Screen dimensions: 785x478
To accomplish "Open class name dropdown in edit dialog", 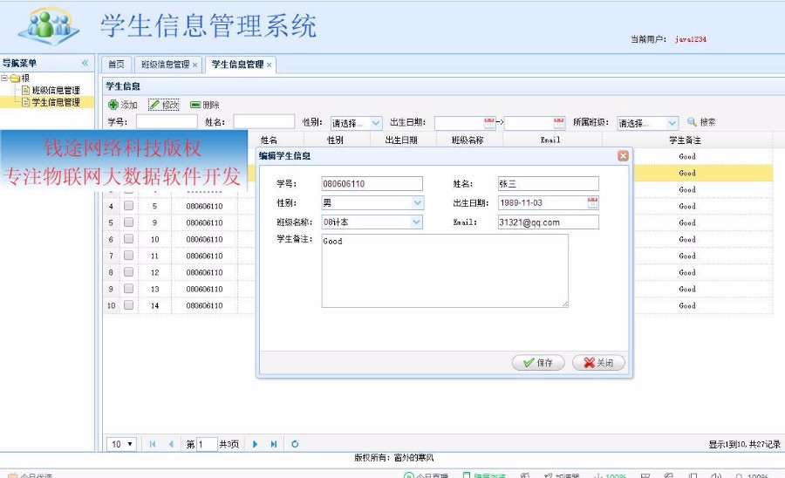I will (417, 222).
